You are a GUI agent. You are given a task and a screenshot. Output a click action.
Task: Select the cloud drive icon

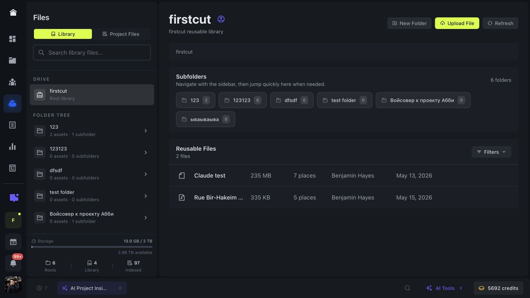pos(12,103)
